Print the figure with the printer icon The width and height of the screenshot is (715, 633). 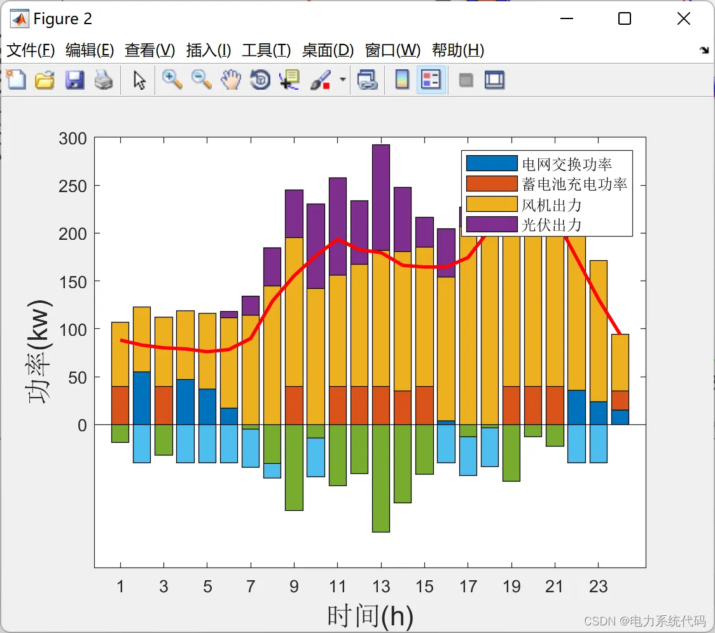tap(104, 80)
